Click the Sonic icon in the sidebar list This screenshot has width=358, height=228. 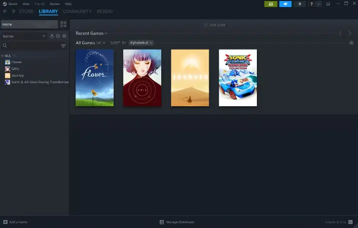point(8,82)
